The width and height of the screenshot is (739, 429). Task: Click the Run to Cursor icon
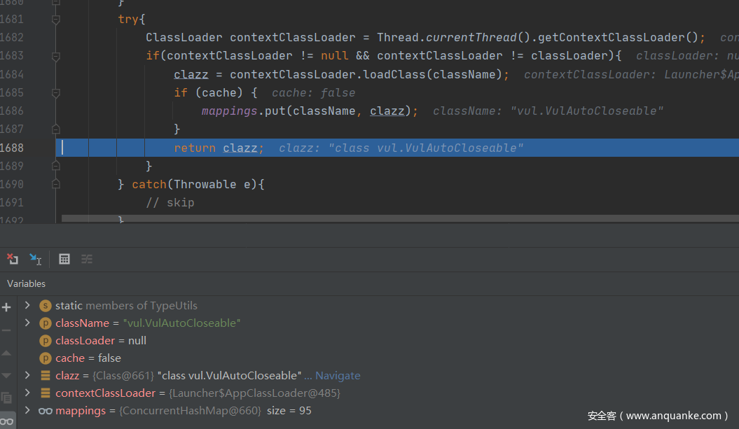pyautogui.click(x=35, y=259)
